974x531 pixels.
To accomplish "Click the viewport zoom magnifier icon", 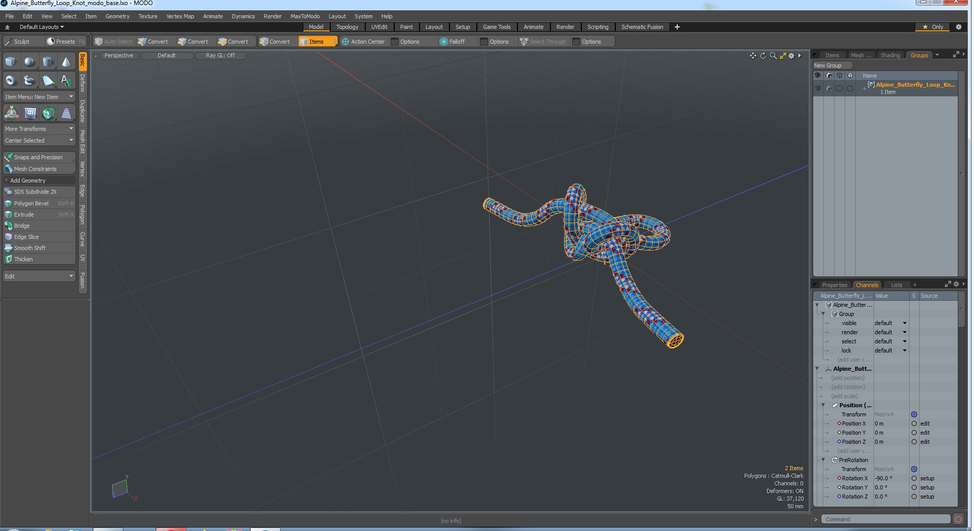I will coord(773,56).
